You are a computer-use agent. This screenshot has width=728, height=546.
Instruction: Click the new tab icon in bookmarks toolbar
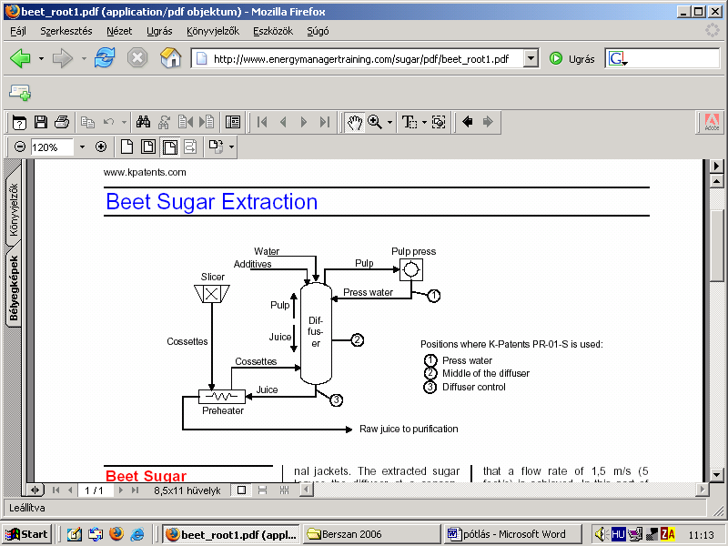(20, 93)
